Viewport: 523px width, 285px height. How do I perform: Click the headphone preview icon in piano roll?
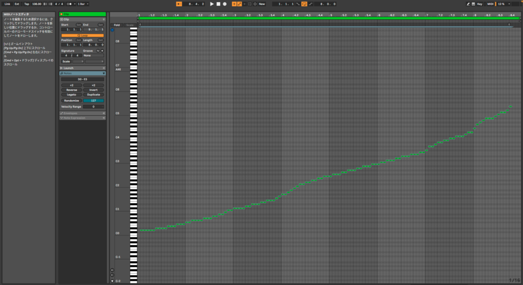pyautogui.click(x=112, y=30)
